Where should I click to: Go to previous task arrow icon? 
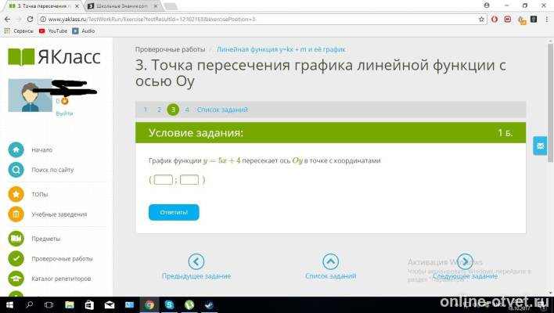(196, 261)
